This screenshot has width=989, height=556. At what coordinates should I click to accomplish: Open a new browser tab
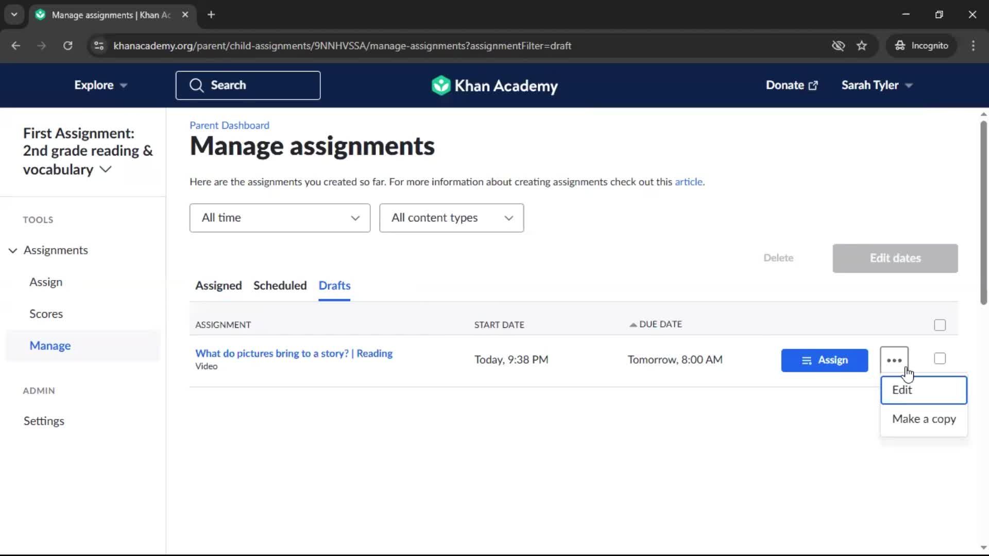[211, 14]
